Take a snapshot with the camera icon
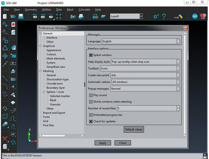Screen dimensions: 209x159 (73, 17)
